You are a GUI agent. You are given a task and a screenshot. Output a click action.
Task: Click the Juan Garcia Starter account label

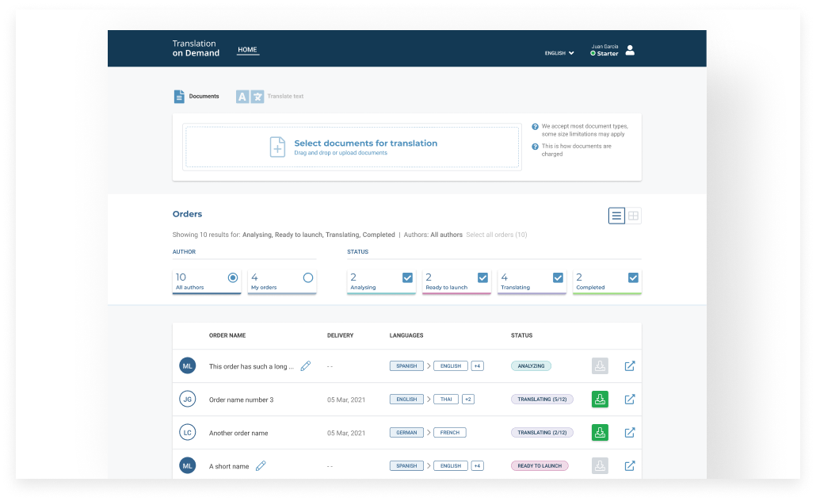tap(604, 50)
